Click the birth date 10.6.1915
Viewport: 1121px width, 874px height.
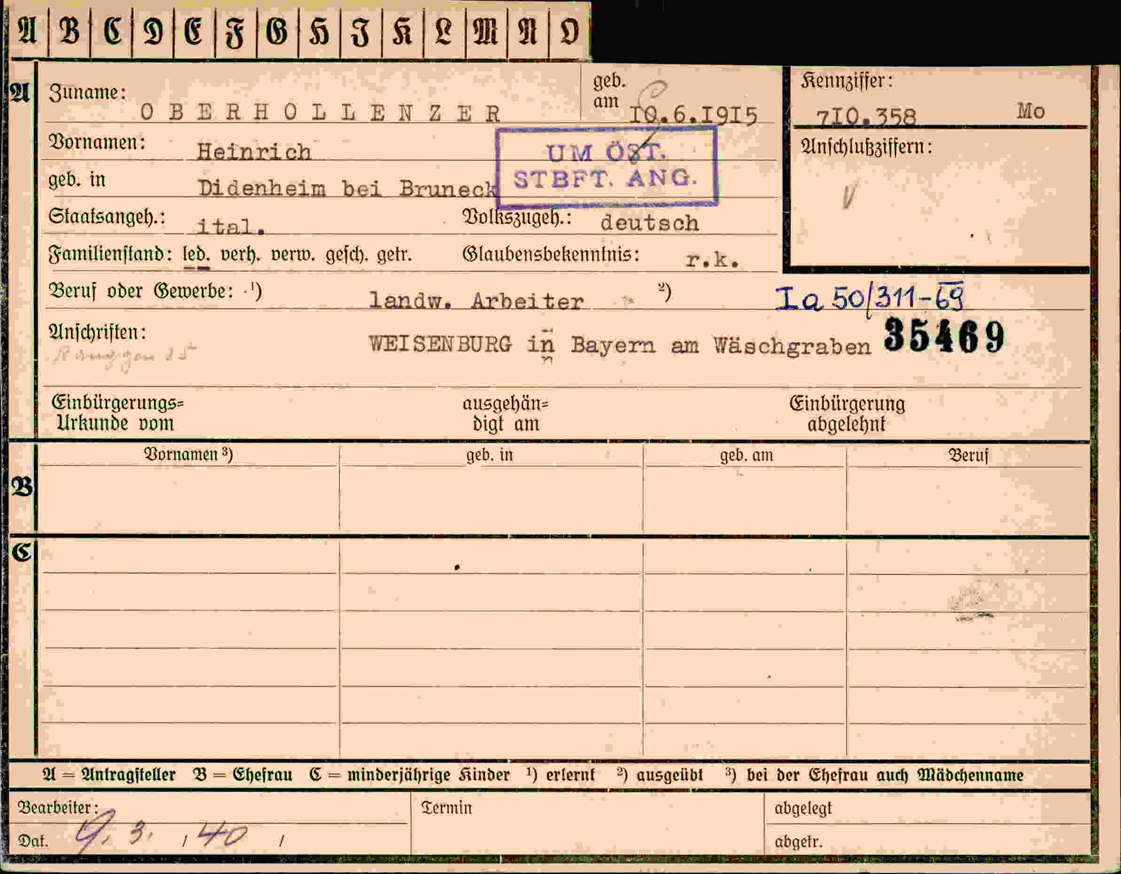[693, 116]
